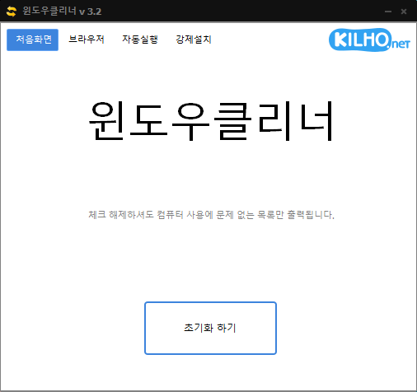Click the large 윈도우클리너 heading
This screenshot has width=417, height=392.
coord(211,121)
